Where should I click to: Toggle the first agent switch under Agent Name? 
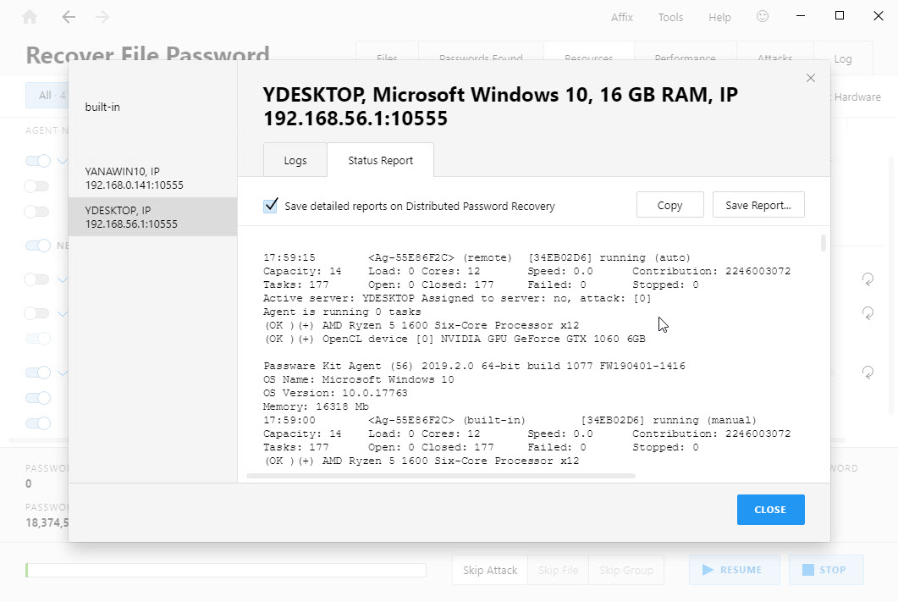[x=38, y=161]
